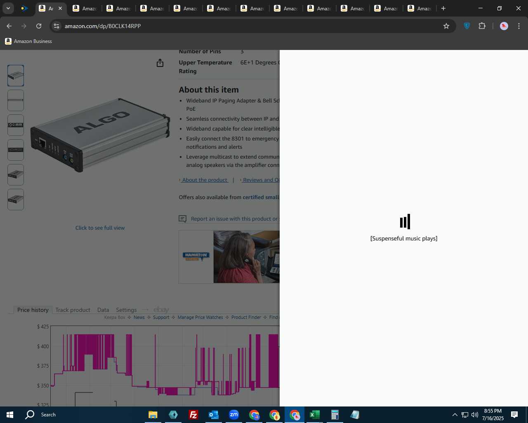
Task: Open the Amazon Business bookmark
Action: click(28, 41)
